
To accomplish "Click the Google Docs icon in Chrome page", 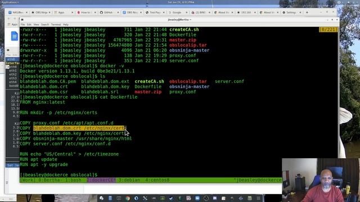I will coord(14,36).
